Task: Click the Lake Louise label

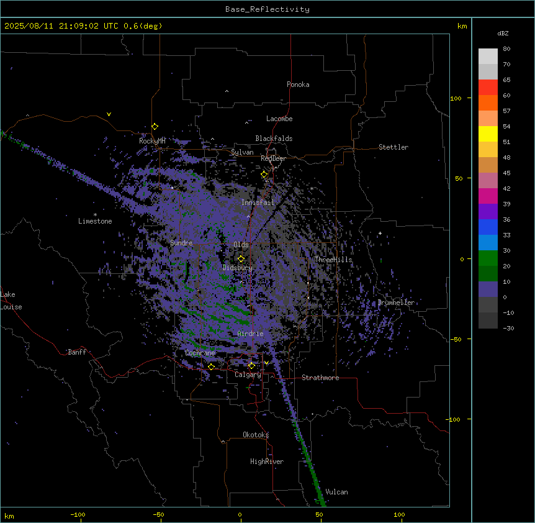Action: pos(11,301)
